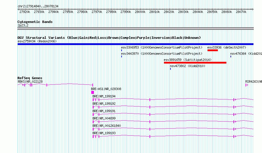
Task: Click the nsv473802 (Kidd2010) label
Action: [x=188, y=66]
